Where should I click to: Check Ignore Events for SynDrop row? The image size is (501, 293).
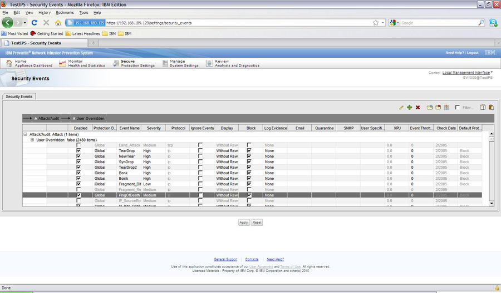click(200, 161)
